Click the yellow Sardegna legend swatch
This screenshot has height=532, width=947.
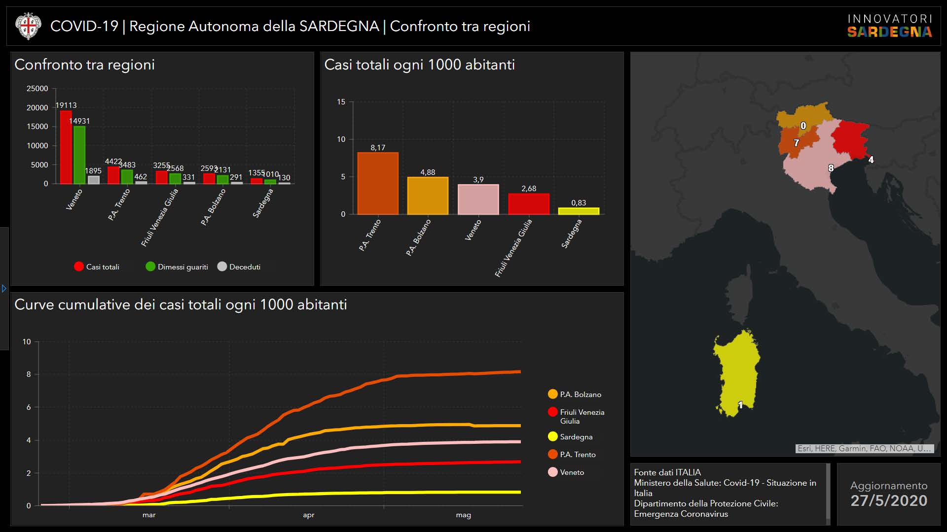(552, 436)
